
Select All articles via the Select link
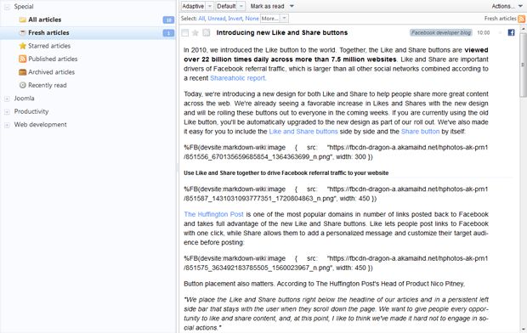click(201, 19)
